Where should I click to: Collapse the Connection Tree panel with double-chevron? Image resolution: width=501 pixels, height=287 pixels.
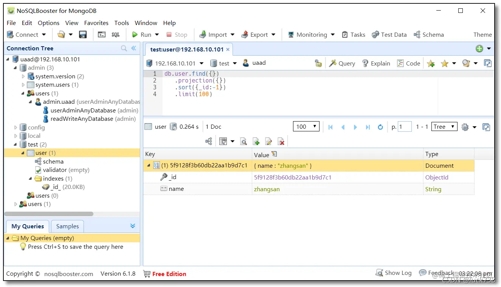[x=133, y=48]
